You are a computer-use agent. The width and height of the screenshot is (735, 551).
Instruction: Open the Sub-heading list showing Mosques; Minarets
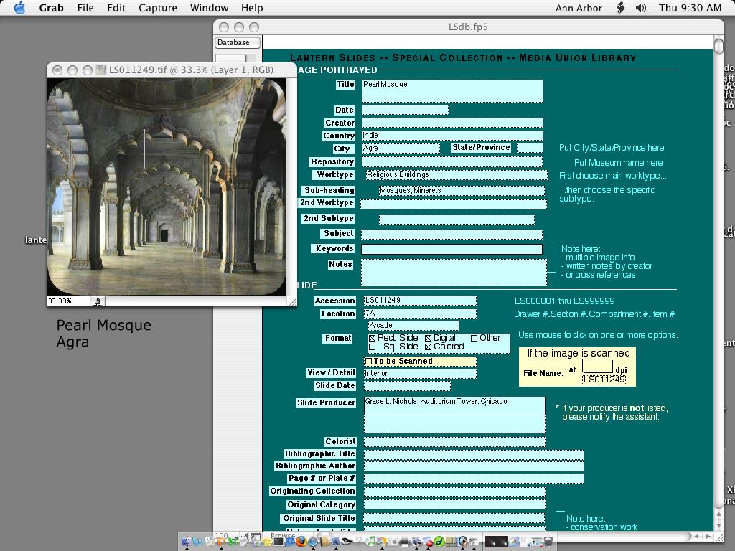462,191
